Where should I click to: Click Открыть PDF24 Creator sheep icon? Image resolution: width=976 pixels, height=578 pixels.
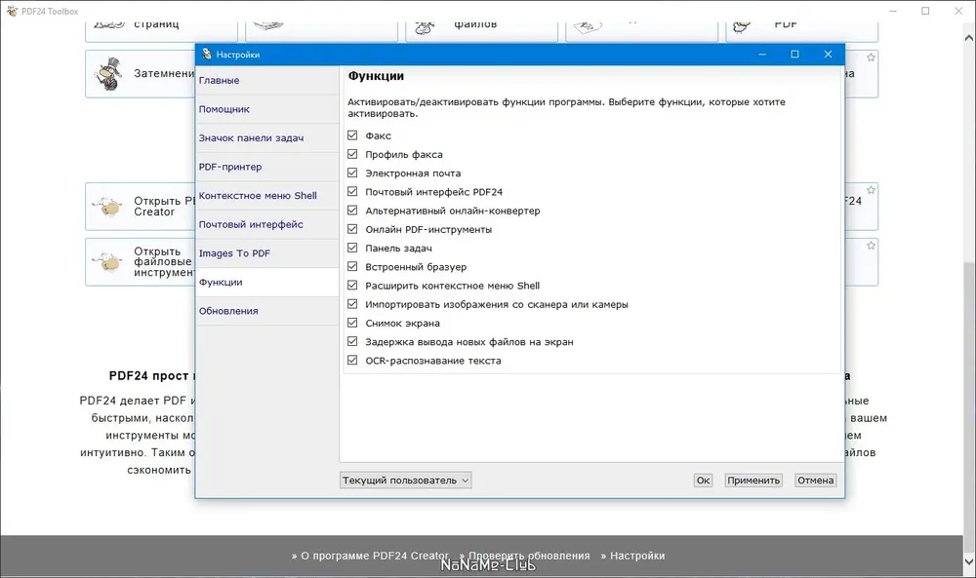(x=107, y=206)
